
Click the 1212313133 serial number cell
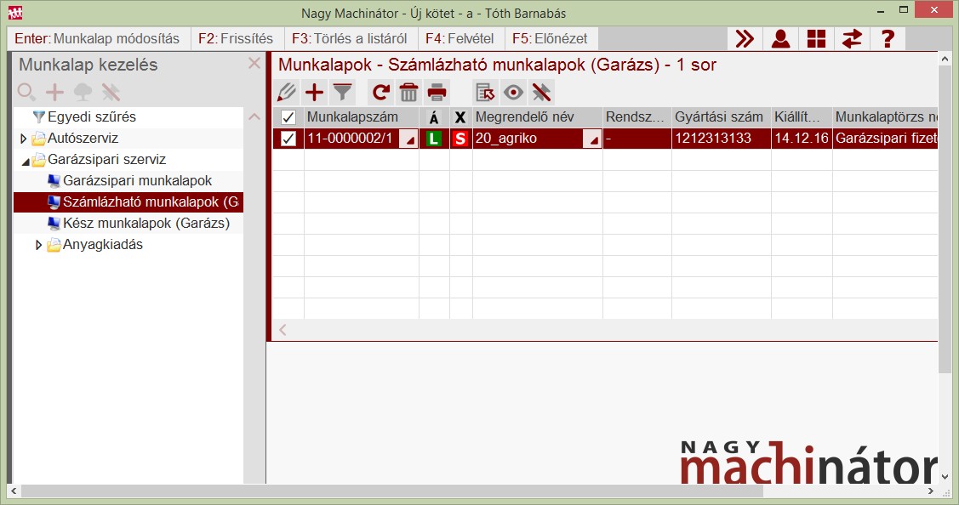point(721,139)
